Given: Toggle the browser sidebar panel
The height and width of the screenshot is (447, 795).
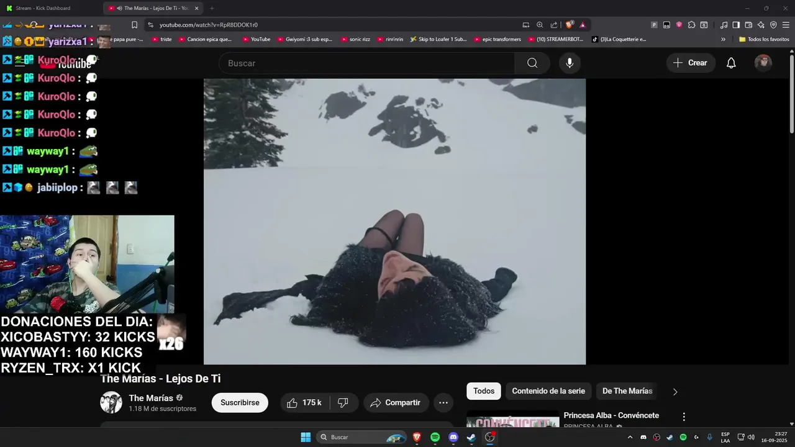Looking at the screenshot, I should coord(736,25).
